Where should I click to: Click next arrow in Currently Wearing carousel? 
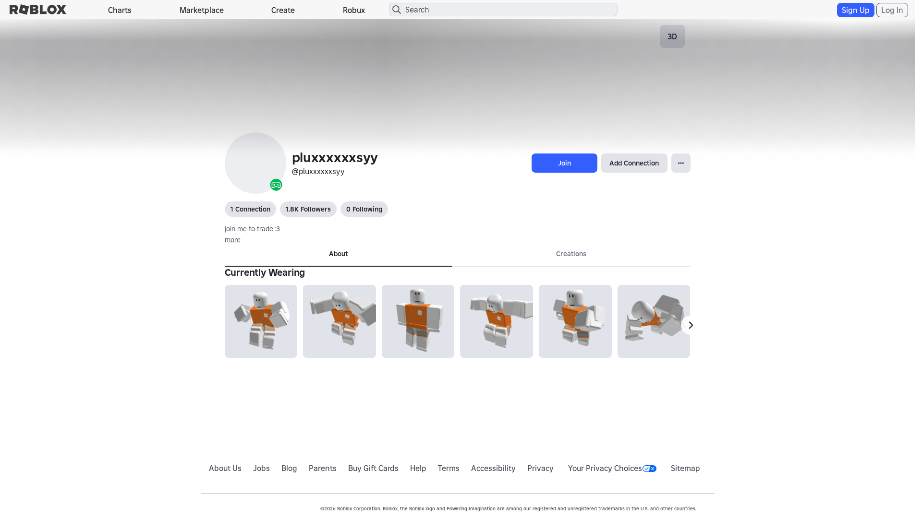[x=691, y=325]
